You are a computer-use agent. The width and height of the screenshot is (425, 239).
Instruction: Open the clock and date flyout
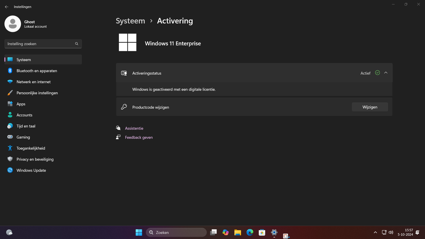[405, 232]
